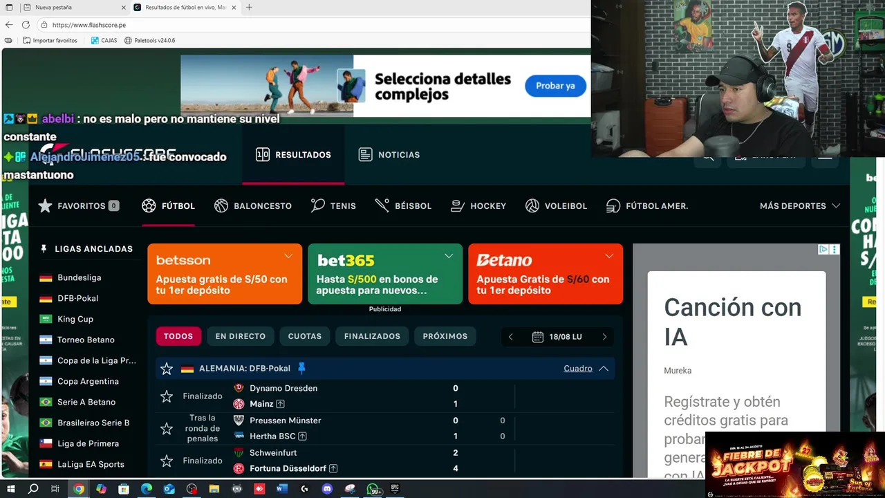885x498 pixels.
Task: Open the Fútbol sport tab
Action: 168,205
